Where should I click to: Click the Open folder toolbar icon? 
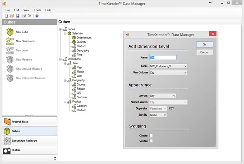(x=12, y=16)
